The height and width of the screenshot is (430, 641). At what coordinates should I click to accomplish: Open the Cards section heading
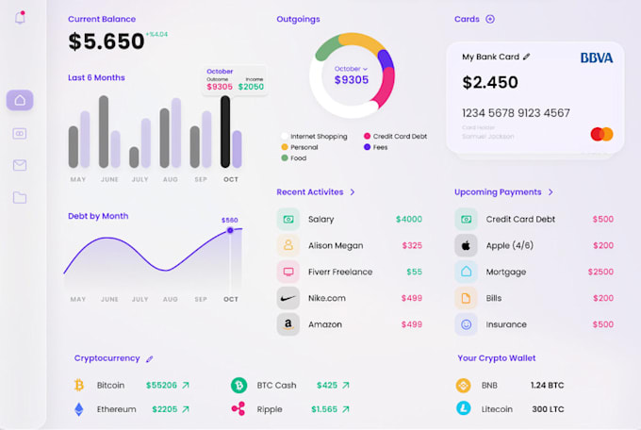pyautogui.click(x=467, y=19)
